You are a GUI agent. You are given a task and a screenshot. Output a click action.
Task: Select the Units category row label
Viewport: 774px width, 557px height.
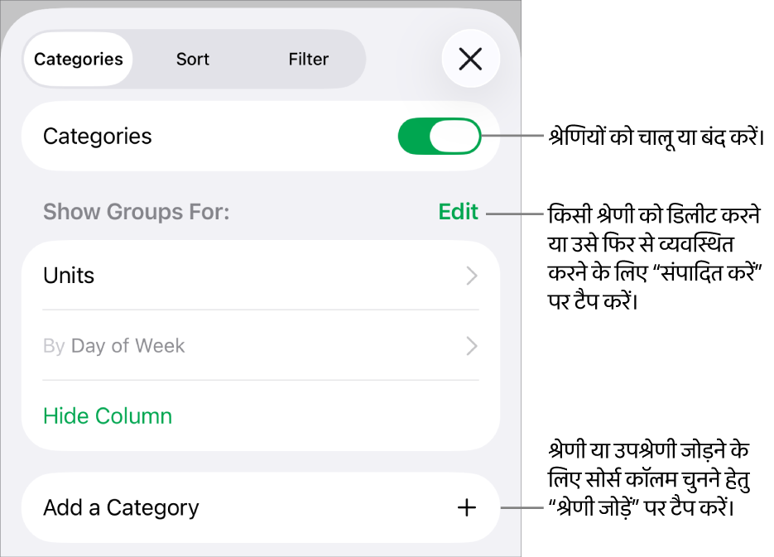[x=69, y=276]
